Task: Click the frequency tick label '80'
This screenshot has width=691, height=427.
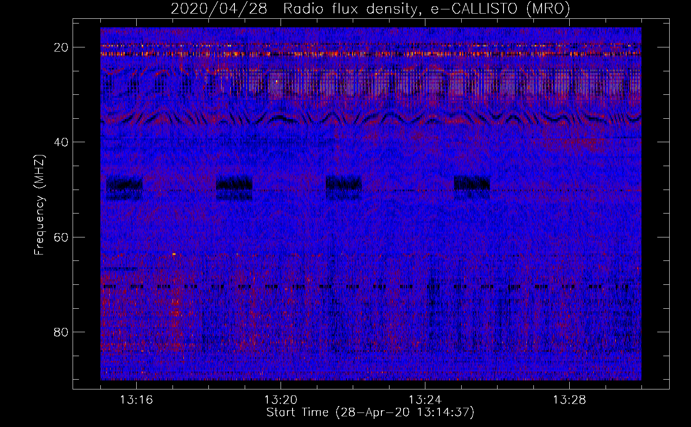Action: click(x=61, y=332)
